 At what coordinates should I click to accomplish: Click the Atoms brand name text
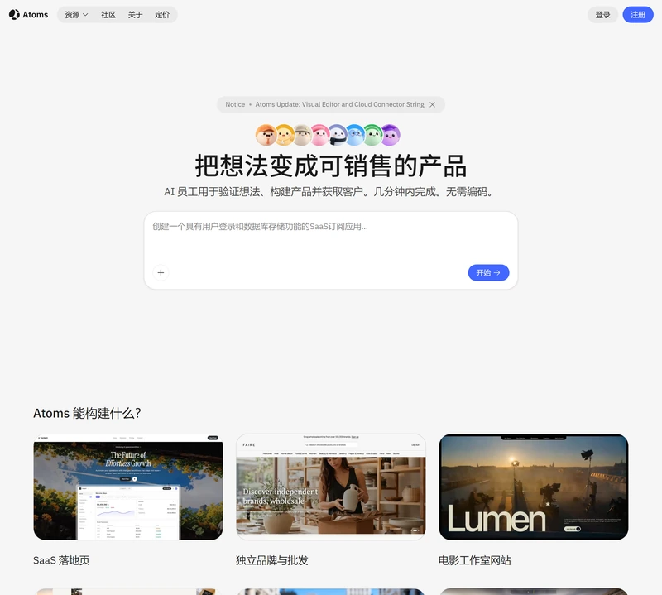click(x=36, y=15)
